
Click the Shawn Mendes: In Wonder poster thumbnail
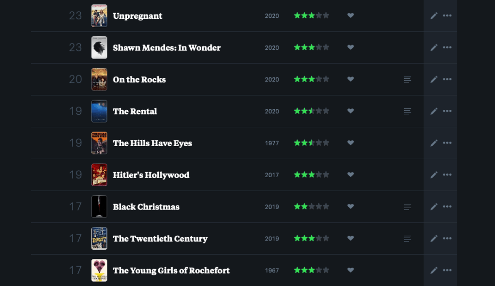(99, 48)
